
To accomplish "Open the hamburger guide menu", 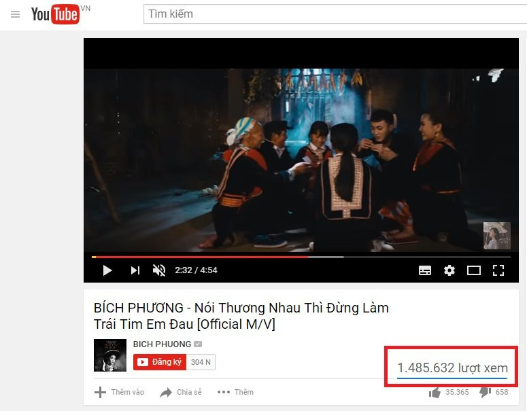I will tap(15, 14).
